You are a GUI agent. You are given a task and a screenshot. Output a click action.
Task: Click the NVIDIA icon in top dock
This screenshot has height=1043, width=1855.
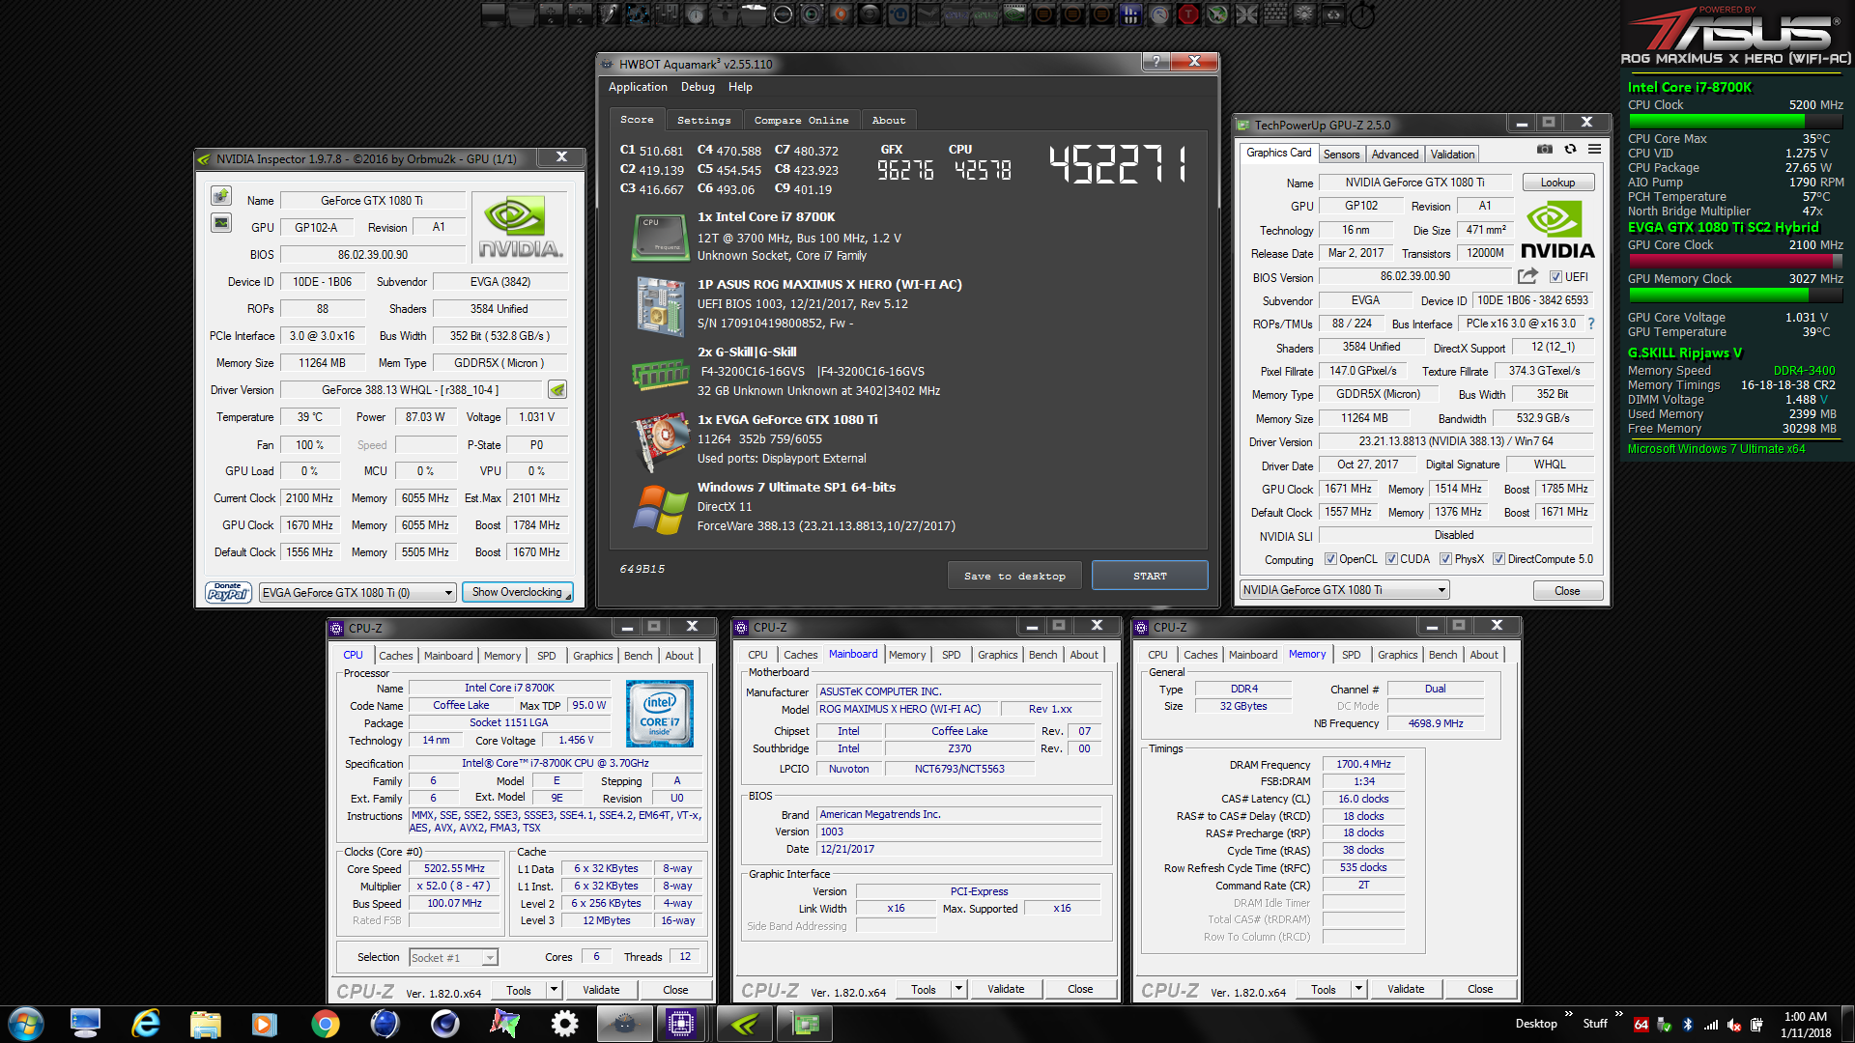coord(1014,14)
